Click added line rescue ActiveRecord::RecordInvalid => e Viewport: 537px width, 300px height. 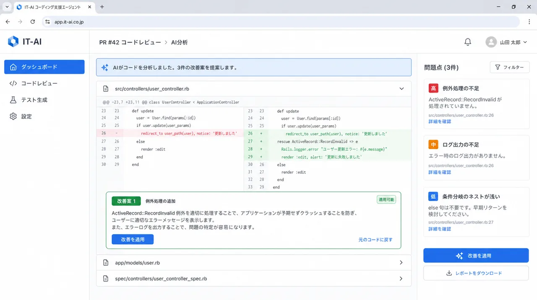tap(328, 142)
